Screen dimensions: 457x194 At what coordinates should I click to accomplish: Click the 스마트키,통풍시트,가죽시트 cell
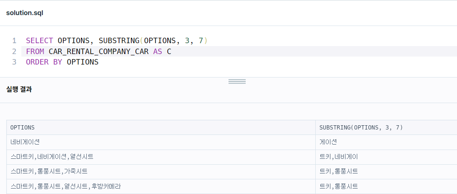tap(161, 171)
